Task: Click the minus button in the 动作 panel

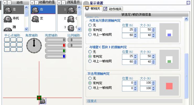Action: [x=9, y=3]
